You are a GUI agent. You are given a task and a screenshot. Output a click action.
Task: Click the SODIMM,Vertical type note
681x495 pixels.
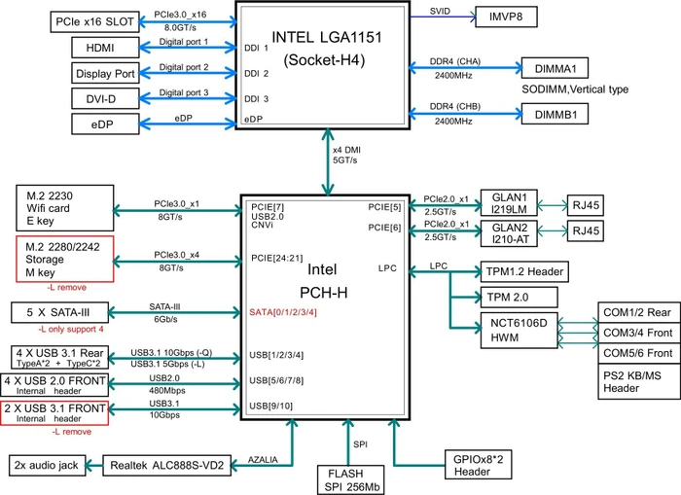coord(575,89)
